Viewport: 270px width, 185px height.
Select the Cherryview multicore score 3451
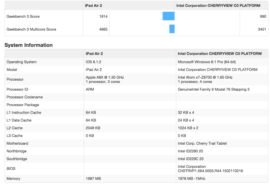[262, 29]
